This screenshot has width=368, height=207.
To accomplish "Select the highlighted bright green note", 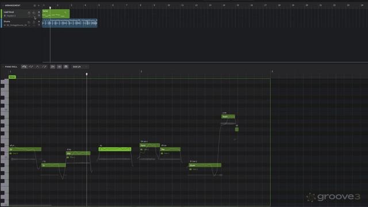I will pos(115,149).
